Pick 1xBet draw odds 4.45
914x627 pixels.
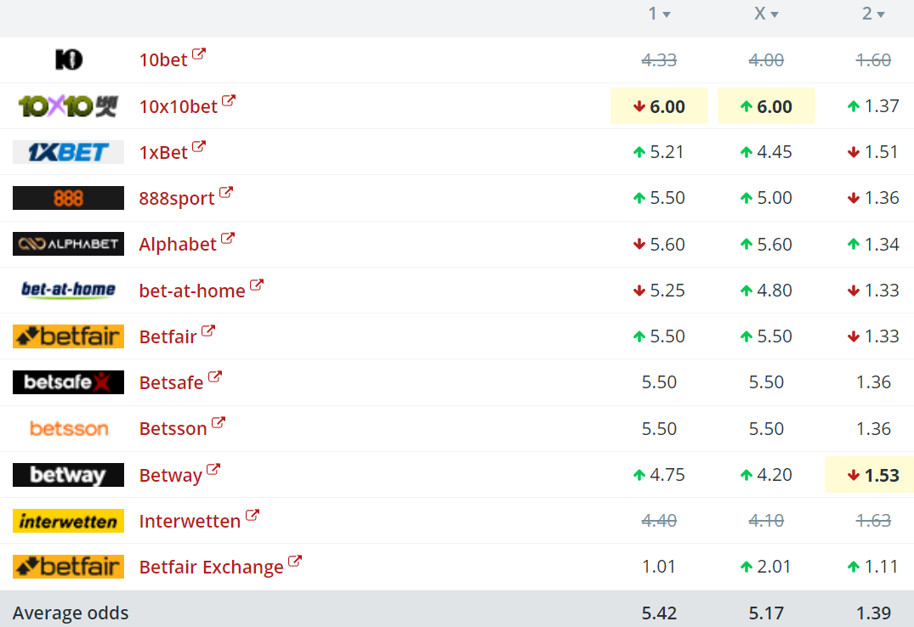pos(767,152)
